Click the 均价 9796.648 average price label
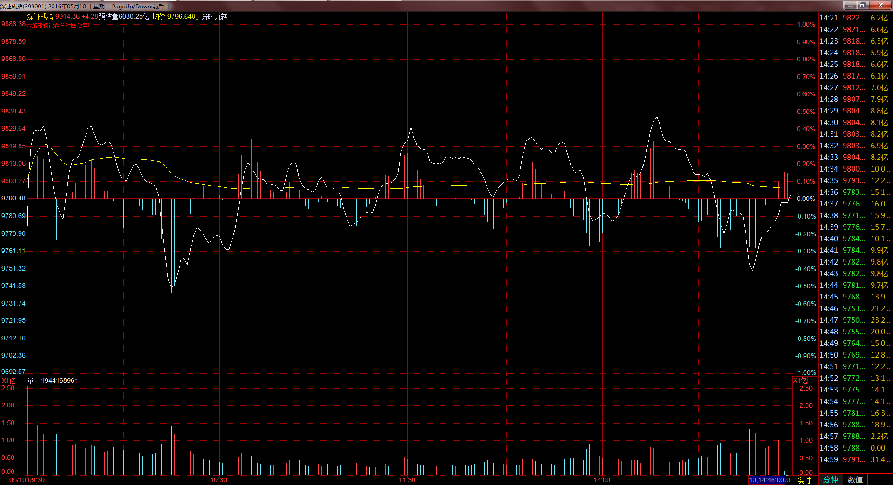Image resolution: width=893 pixels, height=485 pixels. (x=175, y=17)
